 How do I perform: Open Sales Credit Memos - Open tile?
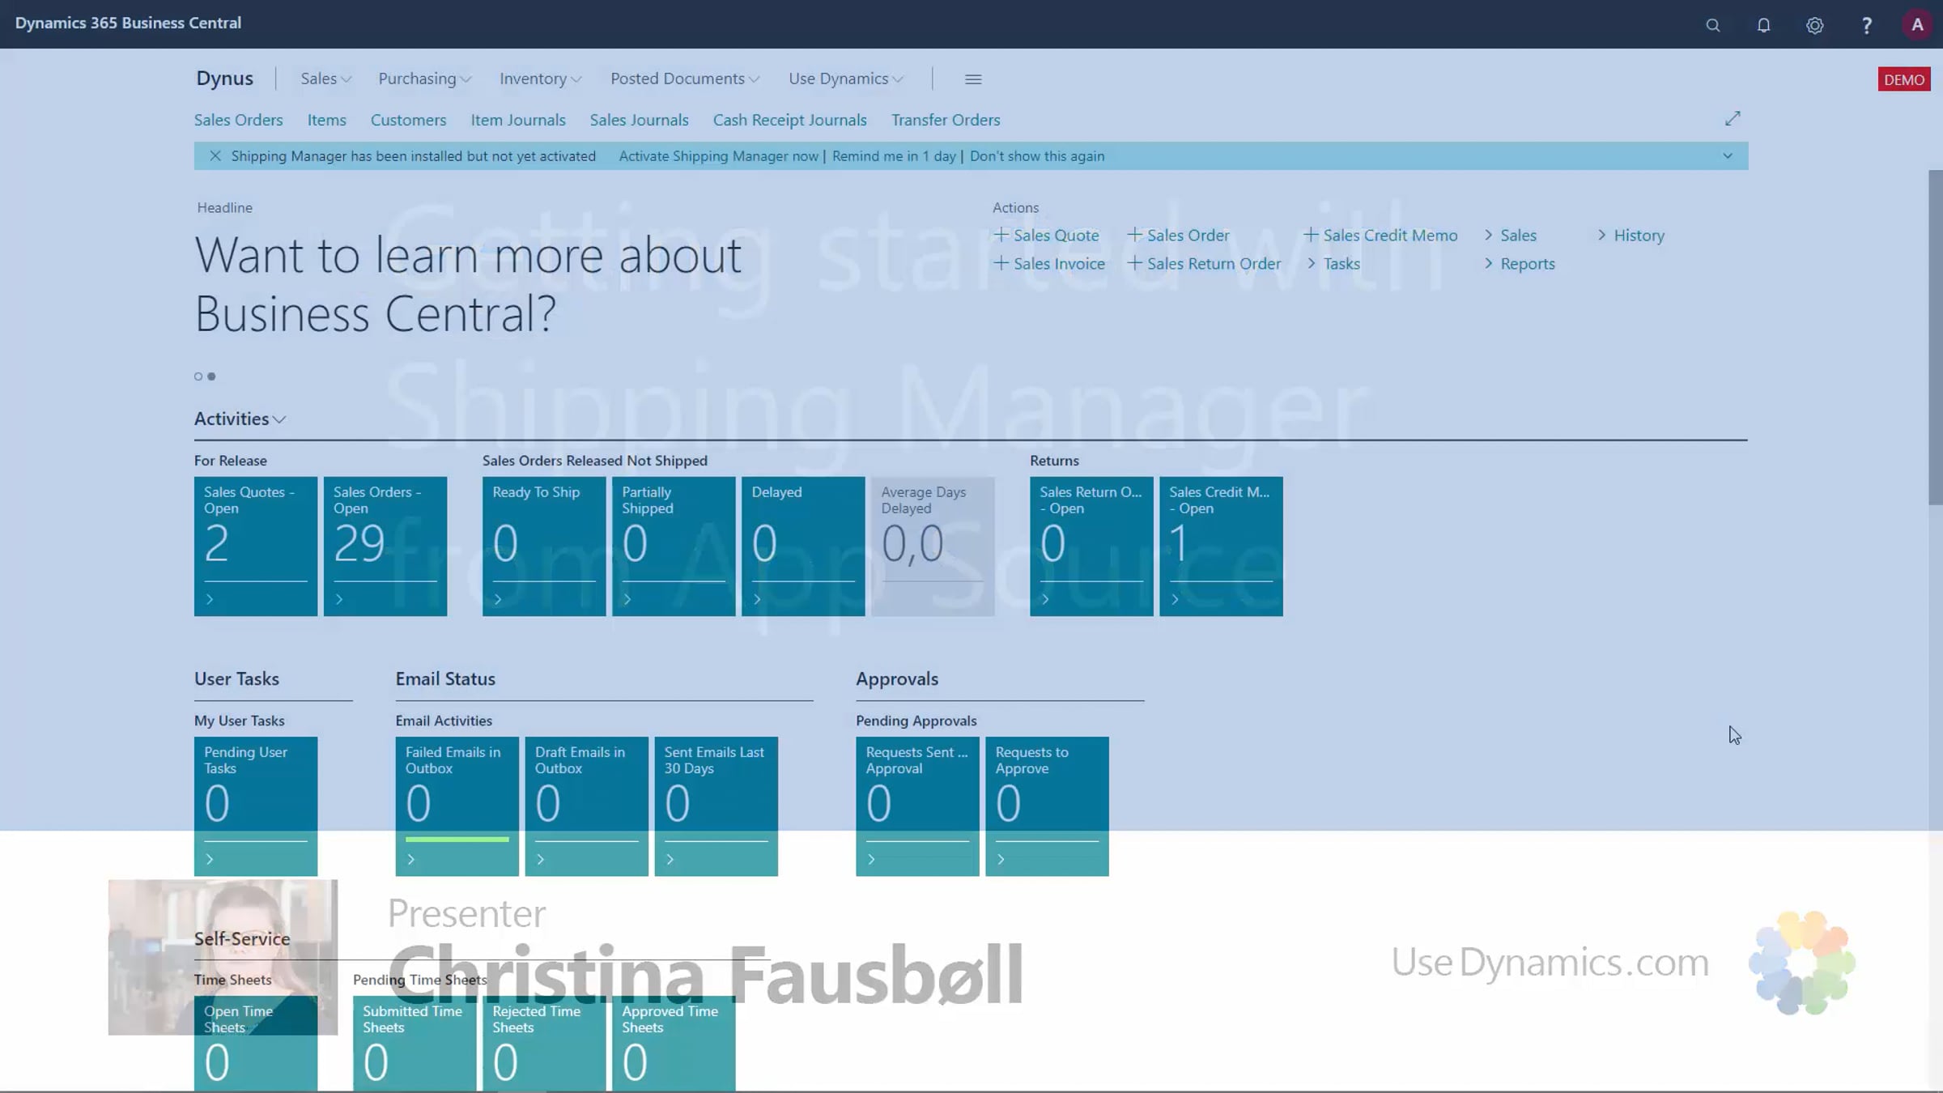click(1221, 546)
